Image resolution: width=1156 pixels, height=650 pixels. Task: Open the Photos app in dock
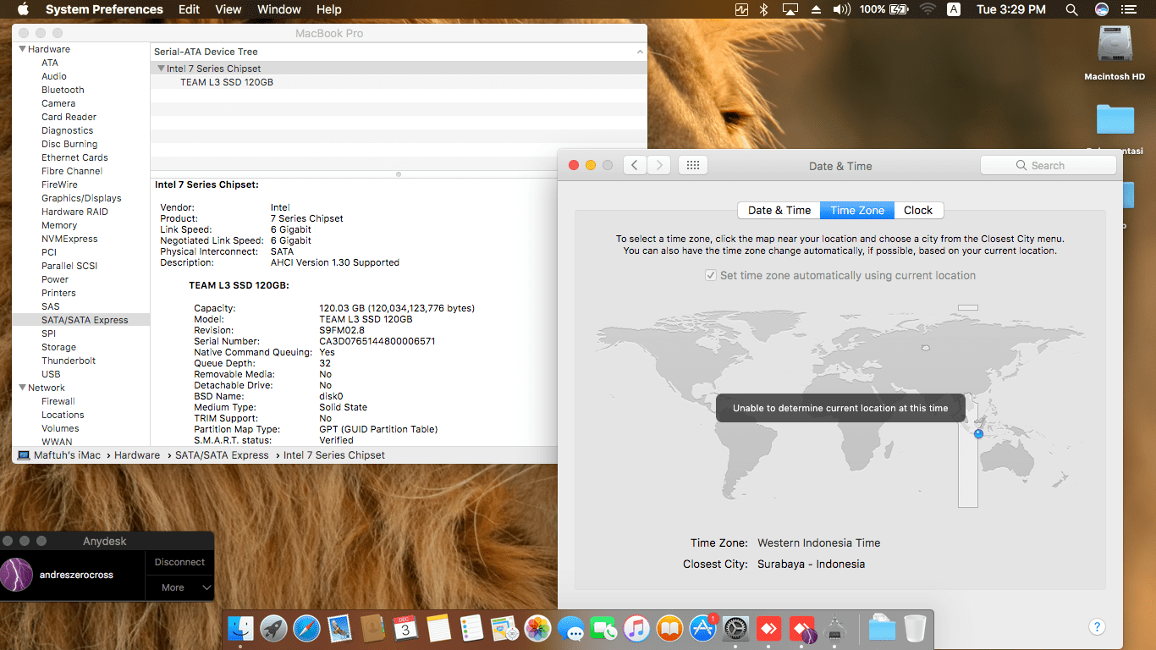[x=538, y=628]
